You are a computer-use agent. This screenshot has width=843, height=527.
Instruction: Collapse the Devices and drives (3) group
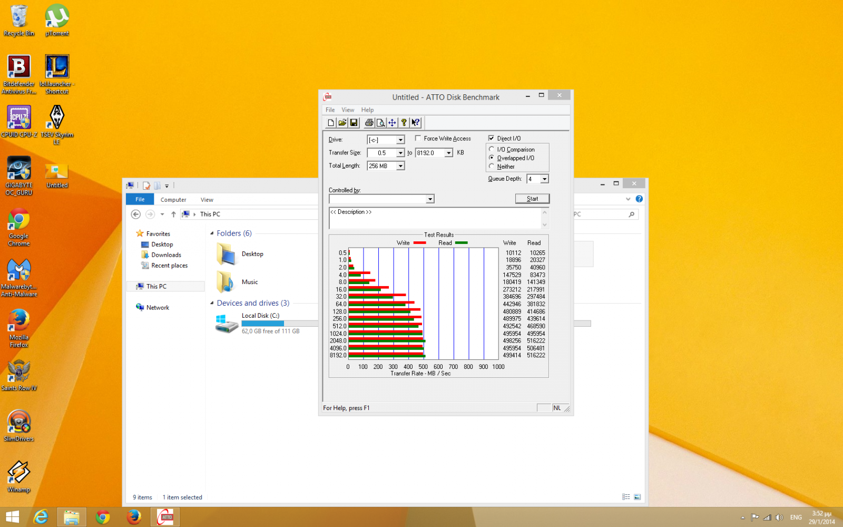[212, 303]
